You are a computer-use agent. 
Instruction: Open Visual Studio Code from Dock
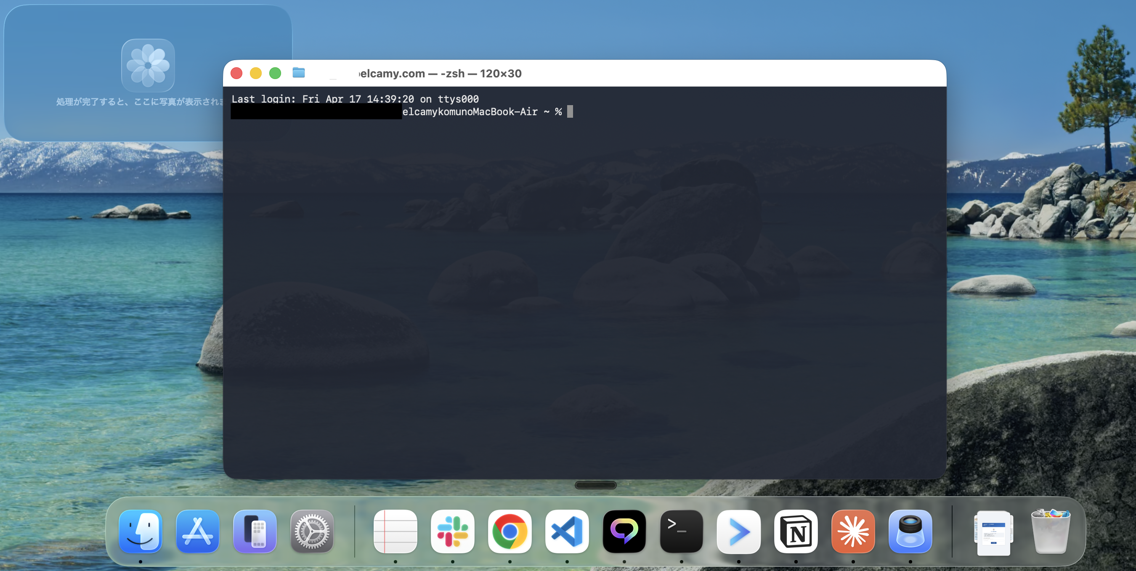(x=567, y=531)
